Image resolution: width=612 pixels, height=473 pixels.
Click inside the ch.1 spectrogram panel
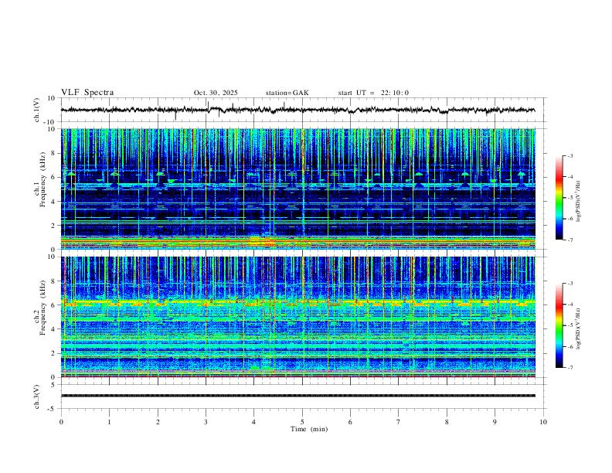pos(297,189)
